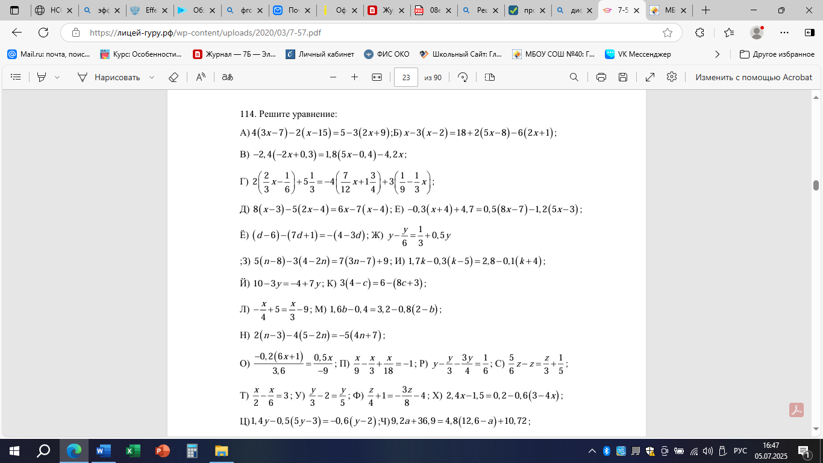823x463 pixels.
Task: Open Другое избранное folder
Action: 777,54
